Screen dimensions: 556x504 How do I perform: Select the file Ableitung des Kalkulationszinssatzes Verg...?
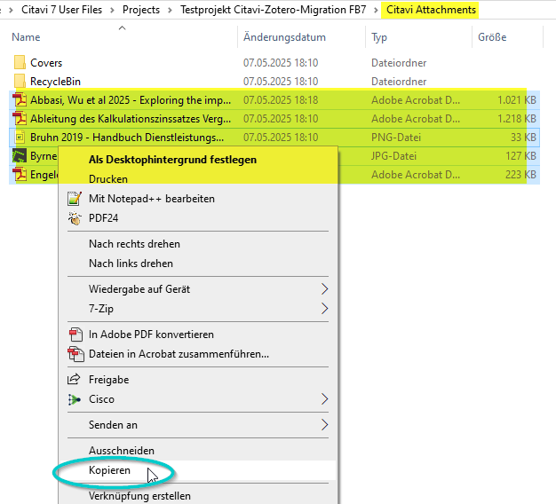pos(131,119)
